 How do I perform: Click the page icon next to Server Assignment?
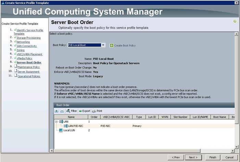point(15,71)
